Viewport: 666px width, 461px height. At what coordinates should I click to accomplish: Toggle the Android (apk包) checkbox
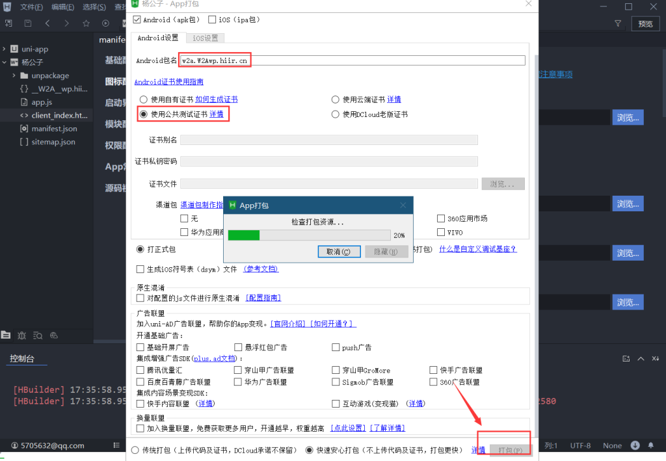pyautogui.click(x=137, y=20)
